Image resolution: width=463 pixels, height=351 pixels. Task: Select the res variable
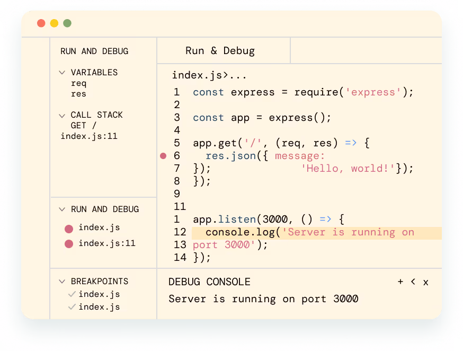[78, 94]
